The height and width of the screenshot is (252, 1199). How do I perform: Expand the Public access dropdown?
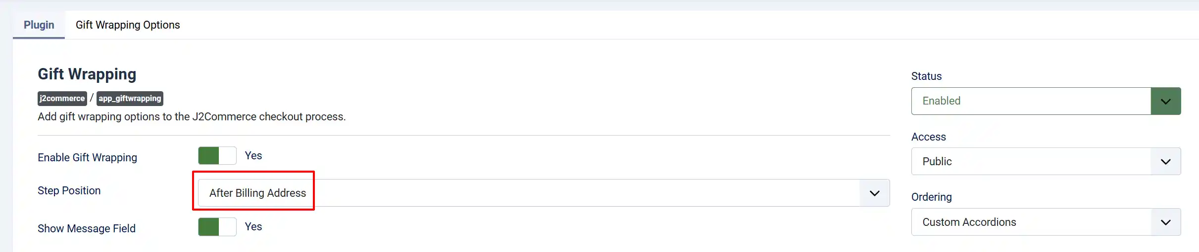click(x=1046, y=161)
